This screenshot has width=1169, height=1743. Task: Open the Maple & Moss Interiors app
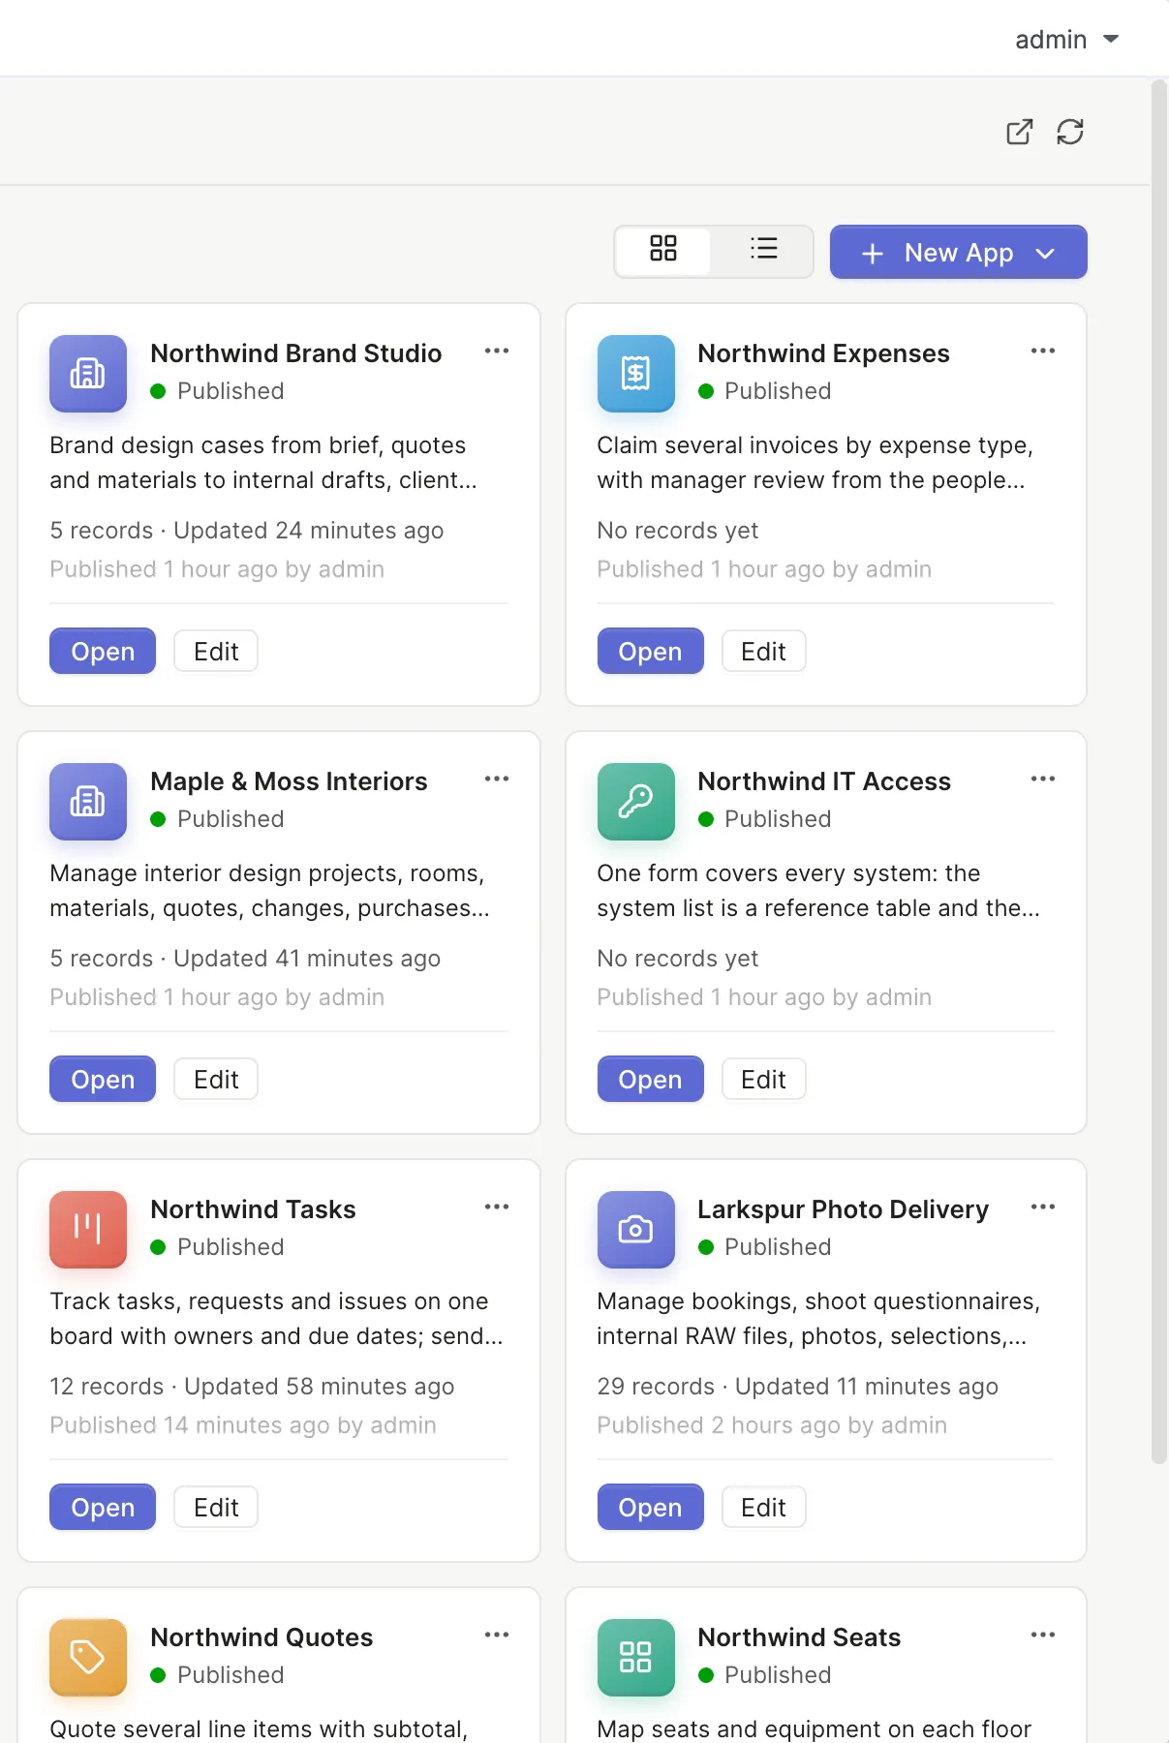103,1080
